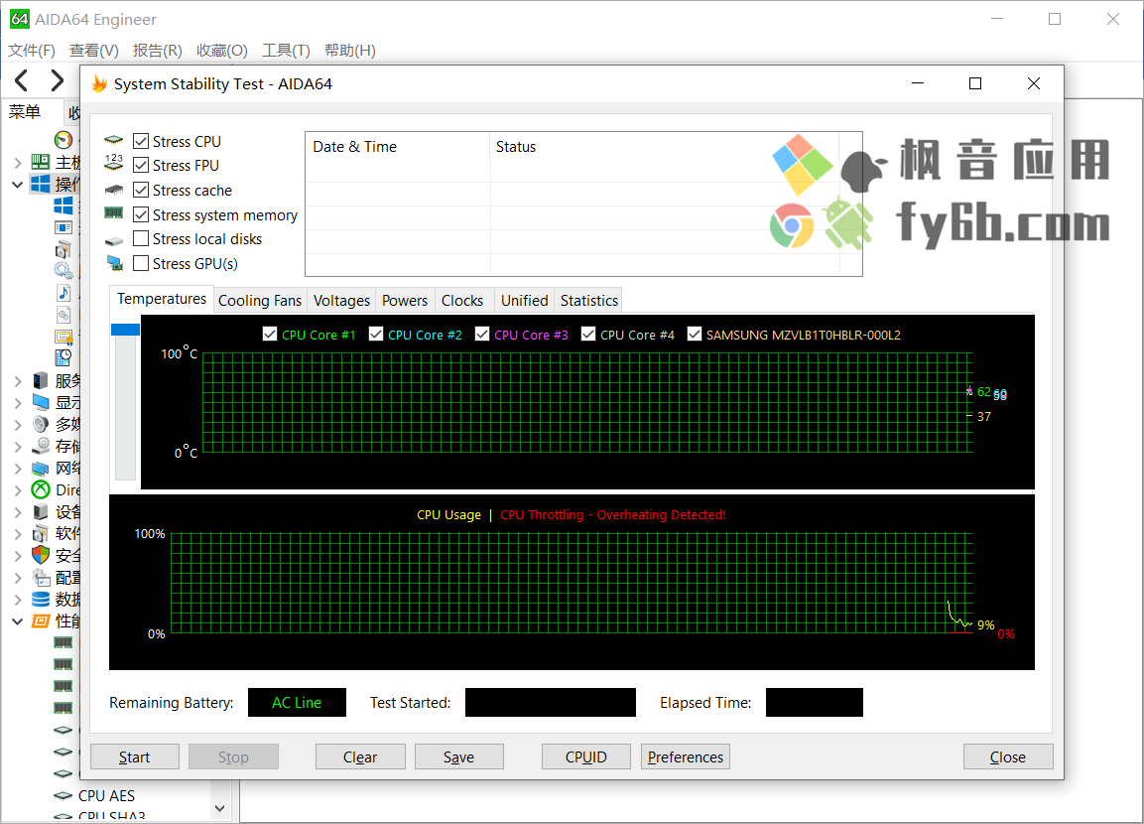This screenshot has height=824, width=1144.
Task: Switch to the Clocks tab
Action: point(462,301)
